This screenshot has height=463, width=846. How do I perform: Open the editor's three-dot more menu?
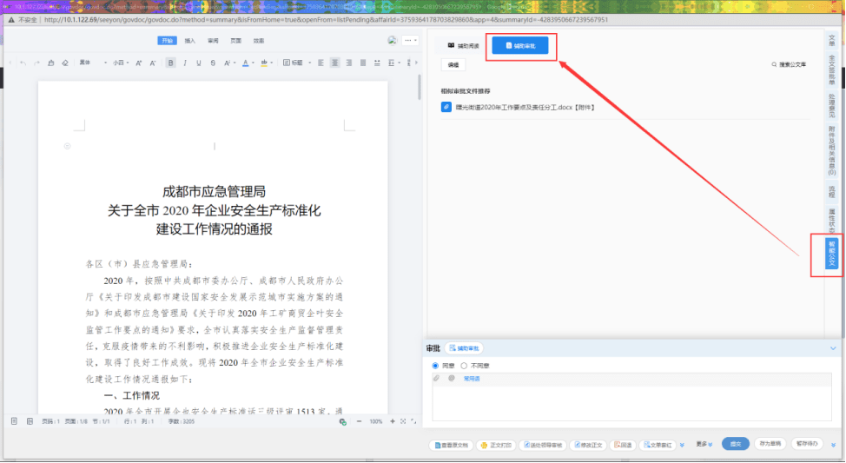(x=411, y=41)
